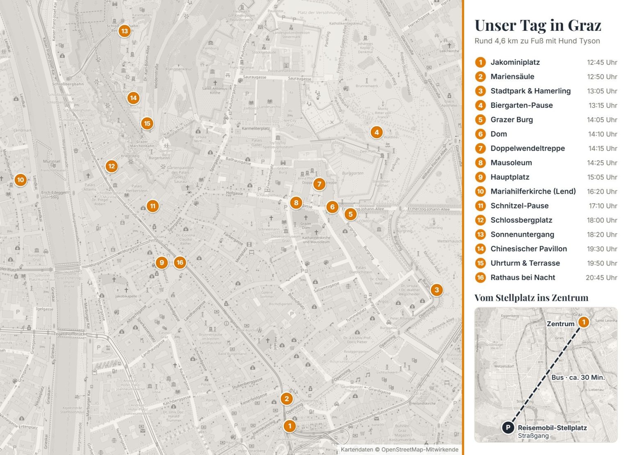The image size is (630, 455).
Task: Open the Mariensäule list entry
Action: click(x=546, y=77)
